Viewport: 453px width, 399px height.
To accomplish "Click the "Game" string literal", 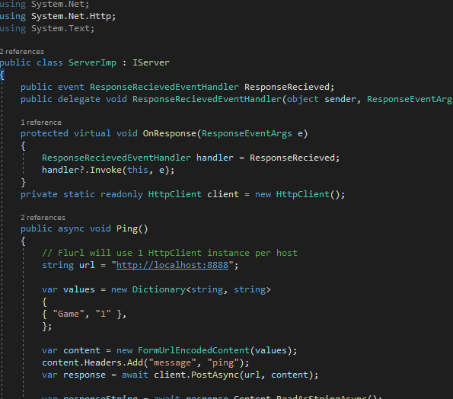I will (x=69, y=314).
